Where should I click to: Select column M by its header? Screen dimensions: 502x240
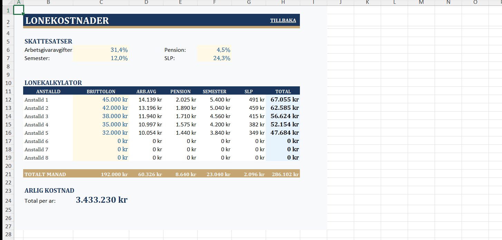pos(421,3)
